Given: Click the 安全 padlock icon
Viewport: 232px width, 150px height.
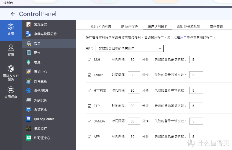Looking at the screenshot, I should 29,44.
